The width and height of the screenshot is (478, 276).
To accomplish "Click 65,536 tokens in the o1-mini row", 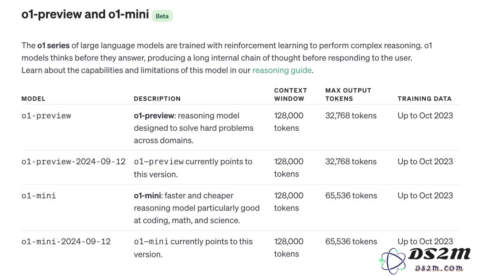I will 351,196.
